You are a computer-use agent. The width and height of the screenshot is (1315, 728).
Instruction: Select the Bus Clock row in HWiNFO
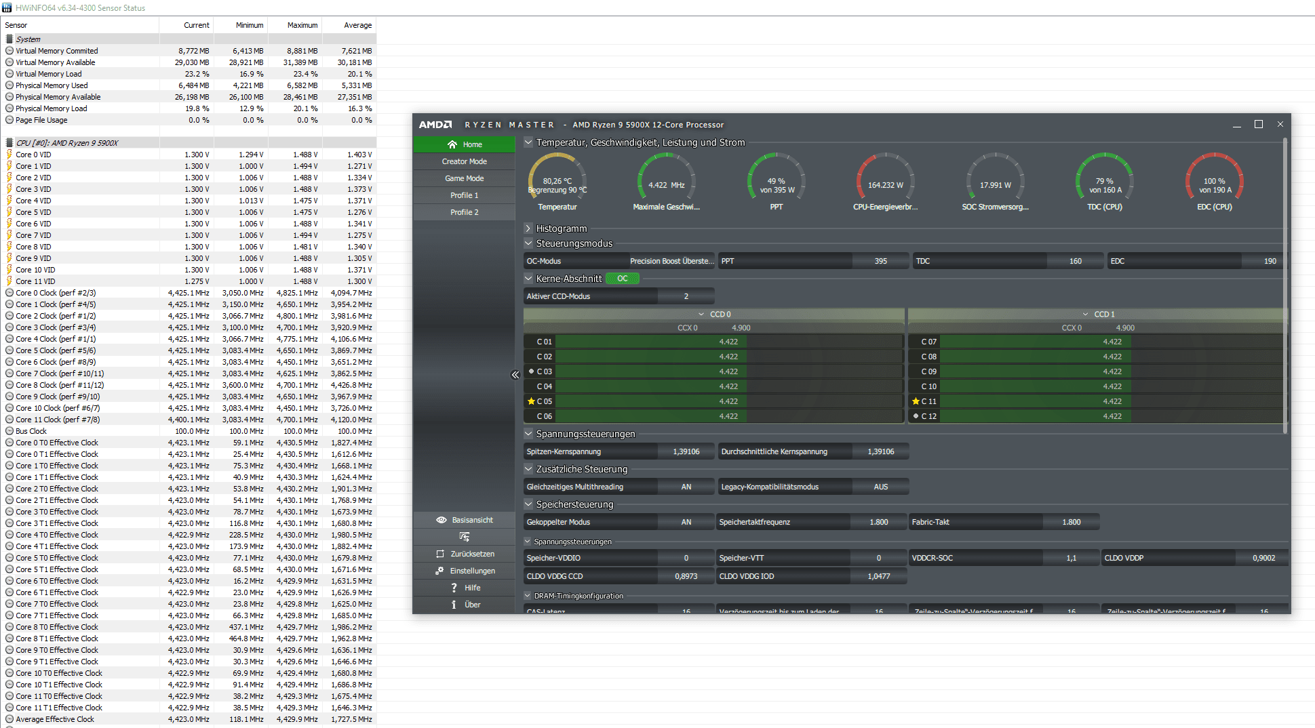click(189, 431)
